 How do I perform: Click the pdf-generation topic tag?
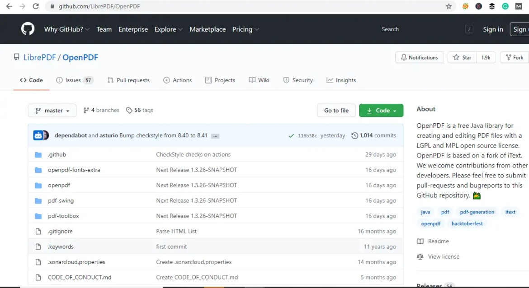(x=477, y=212)
